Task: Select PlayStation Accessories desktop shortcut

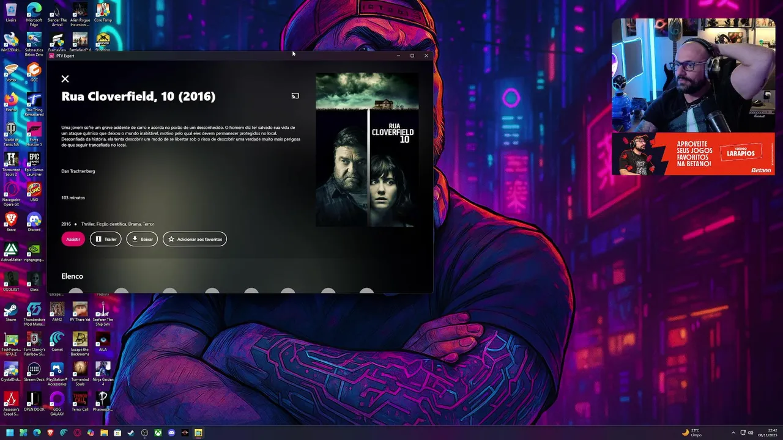Action: point(57,374)
